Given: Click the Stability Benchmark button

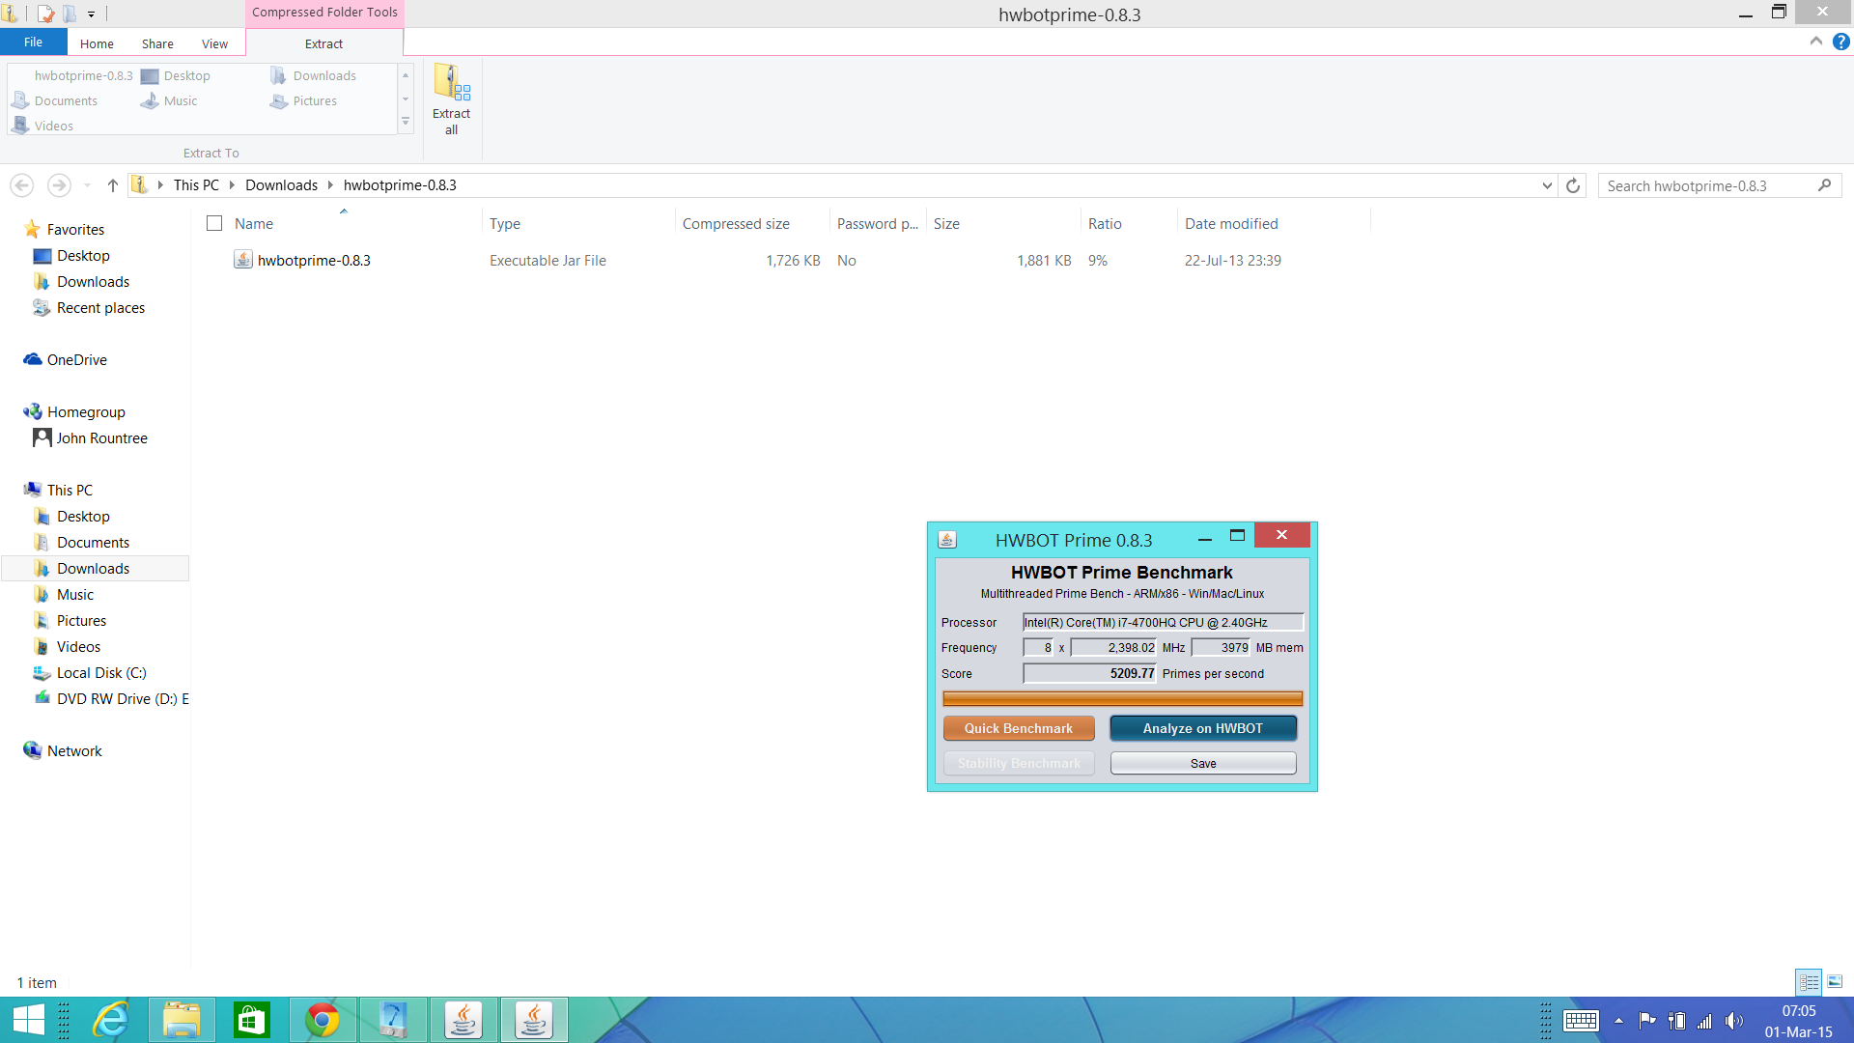Looking at the screenshot, I should point(1019,763).
